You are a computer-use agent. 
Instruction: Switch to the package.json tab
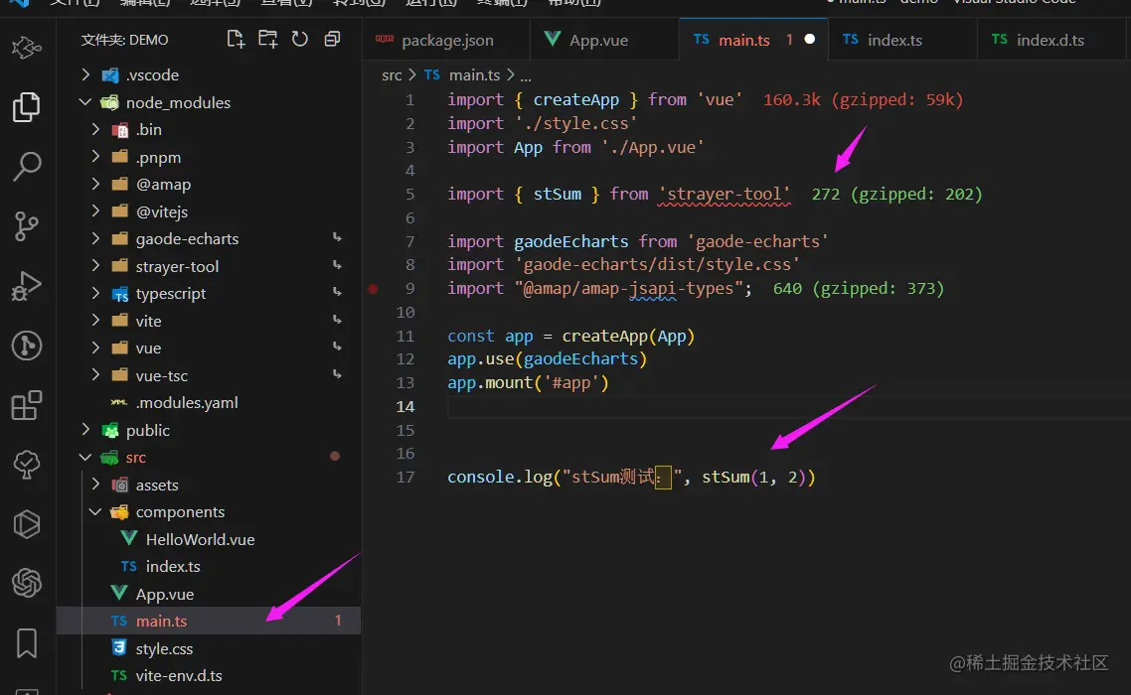446,40
